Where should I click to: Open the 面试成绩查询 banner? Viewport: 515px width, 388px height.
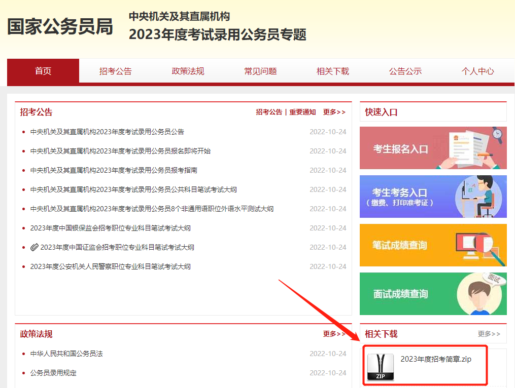(433, 294)
